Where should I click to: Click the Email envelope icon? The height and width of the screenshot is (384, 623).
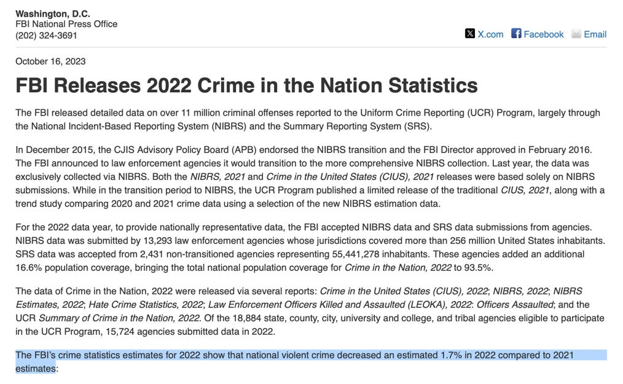(575, 34)
